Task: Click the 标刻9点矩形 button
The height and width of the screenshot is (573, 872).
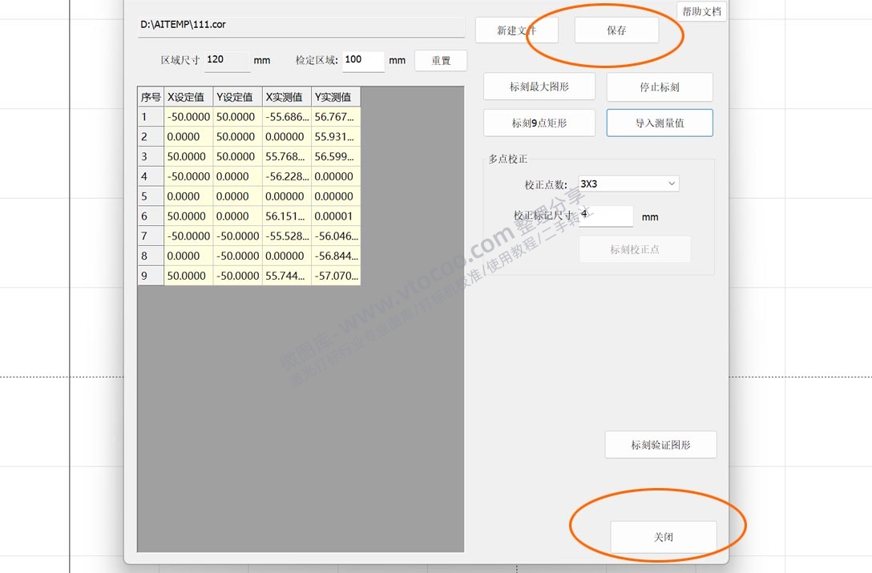Action: [539, 123]
